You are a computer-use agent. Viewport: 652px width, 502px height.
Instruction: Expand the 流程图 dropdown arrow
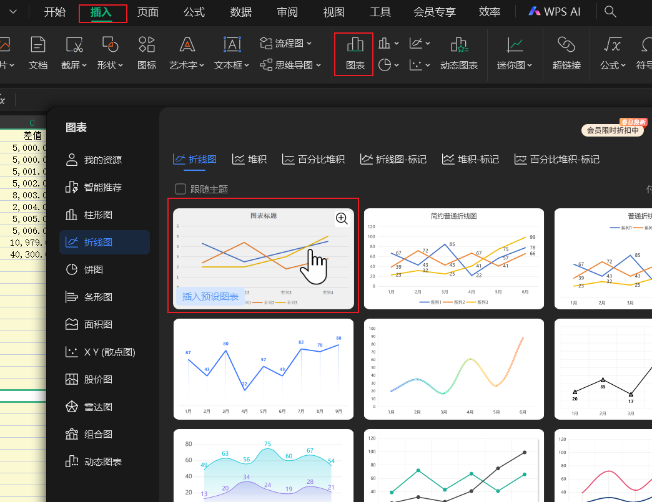pos(309,43)
